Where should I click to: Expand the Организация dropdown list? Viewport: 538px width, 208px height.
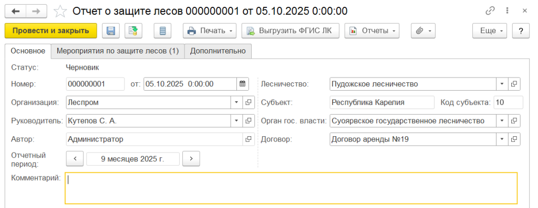(x=237, y=102)
